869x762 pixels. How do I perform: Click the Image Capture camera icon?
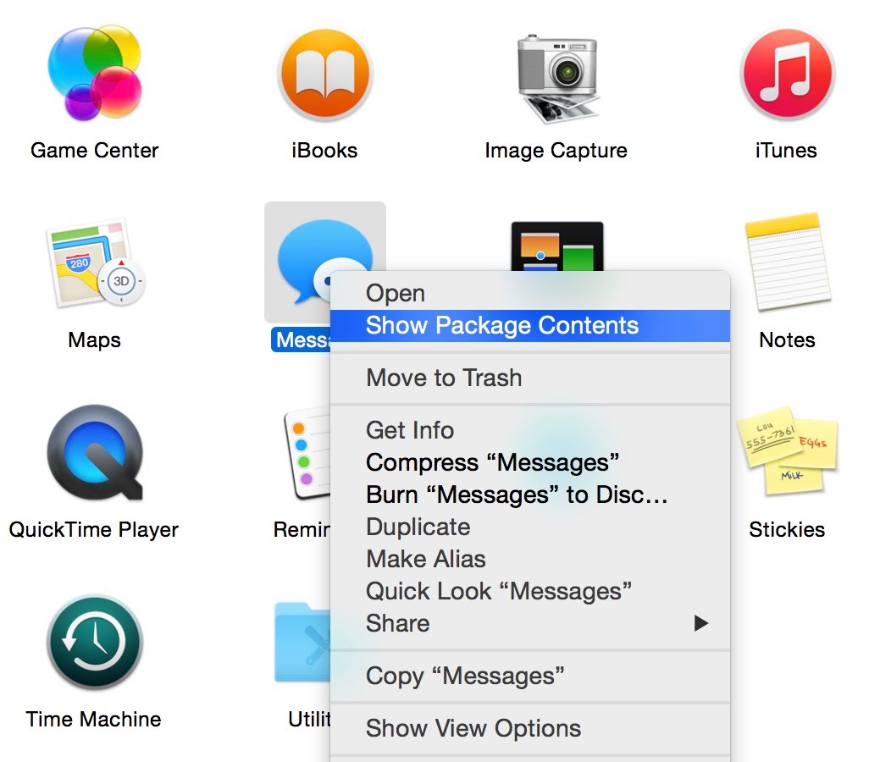[x=556, y=75]
